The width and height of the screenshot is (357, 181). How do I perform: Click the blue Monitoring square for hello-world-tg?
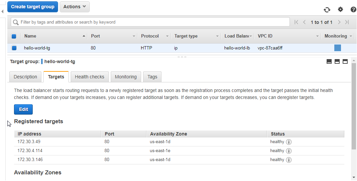pyautogui.click(x=338, y=48)
